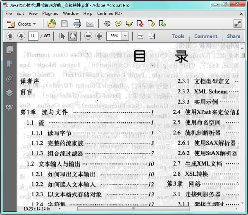Open the Comment pane
Viewport: 248px width, 215px height.
206,36
